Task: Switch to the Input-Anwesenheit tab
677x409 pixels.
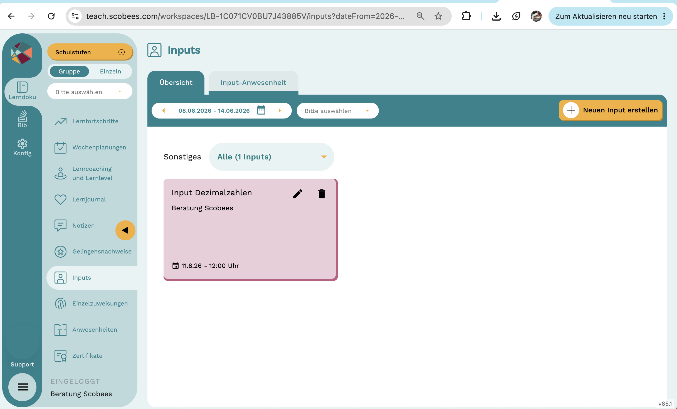Action: tap(253, 83)
